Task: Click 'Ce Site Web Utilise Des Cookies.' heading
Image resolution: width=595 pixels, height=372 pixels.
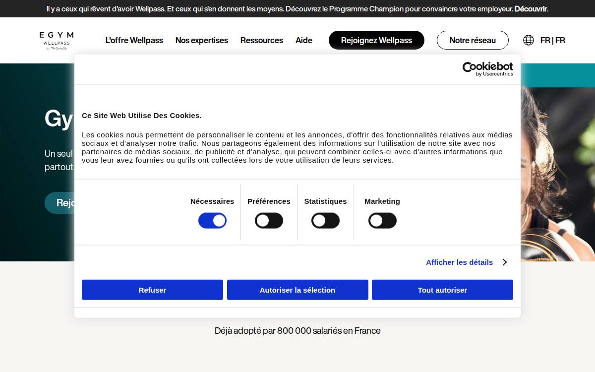Action: point(142,116)
